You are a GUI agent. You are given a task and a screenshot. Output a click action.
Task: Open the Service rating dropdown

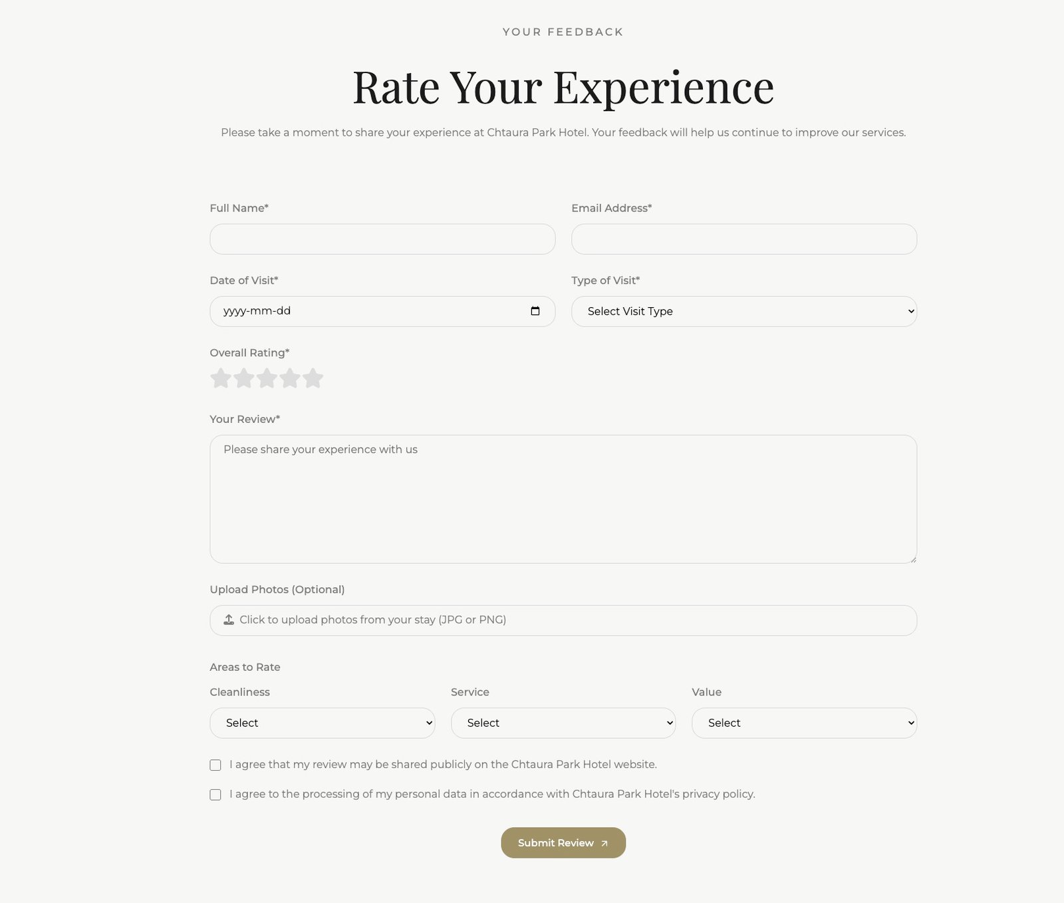pyautogui.click(x=563, y=723)
